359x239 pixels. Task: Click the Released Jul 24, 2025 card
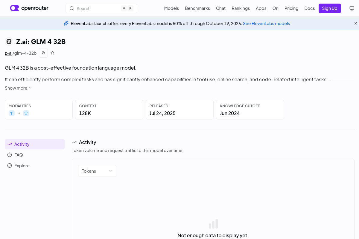coord(180,110)
